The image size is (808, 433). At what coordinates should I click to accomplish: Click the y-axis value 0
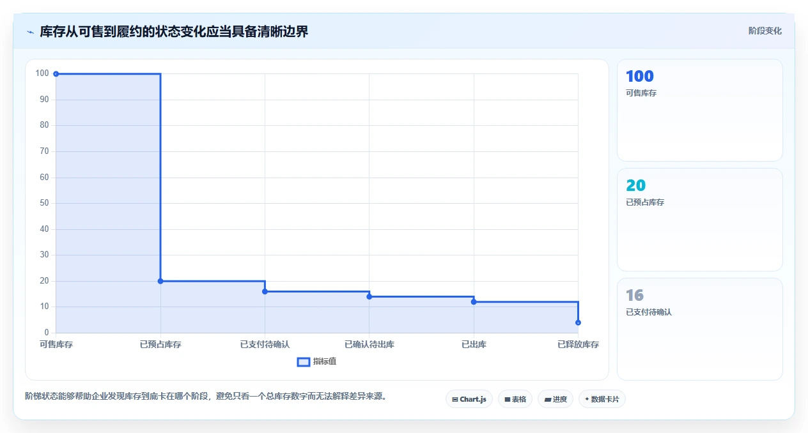coord(47,333)
